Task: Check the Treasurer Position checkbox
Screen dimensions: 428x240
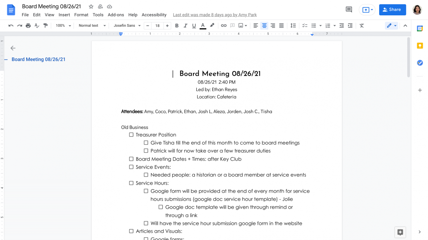Action: (131, 135)
